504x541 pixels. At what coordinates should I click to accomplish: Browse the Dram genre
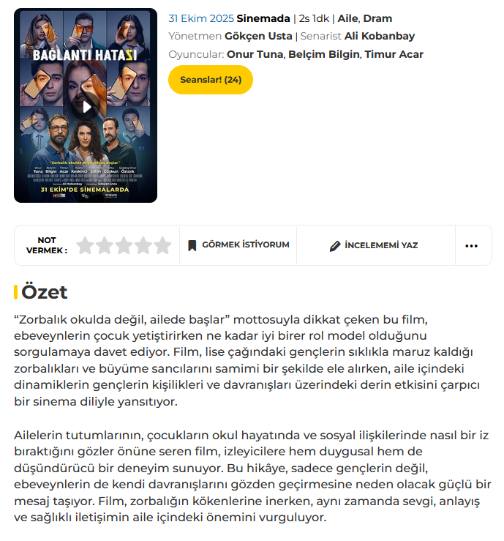click(378, 18)
